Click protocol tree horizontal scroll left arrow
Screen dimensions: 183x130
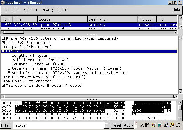[2, 96]
